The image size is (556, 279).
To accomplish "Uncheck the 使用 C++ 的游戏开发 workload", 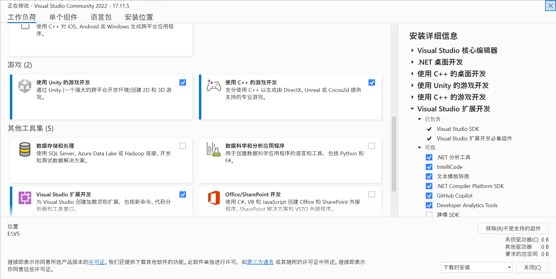I will [x=372, y=83].
